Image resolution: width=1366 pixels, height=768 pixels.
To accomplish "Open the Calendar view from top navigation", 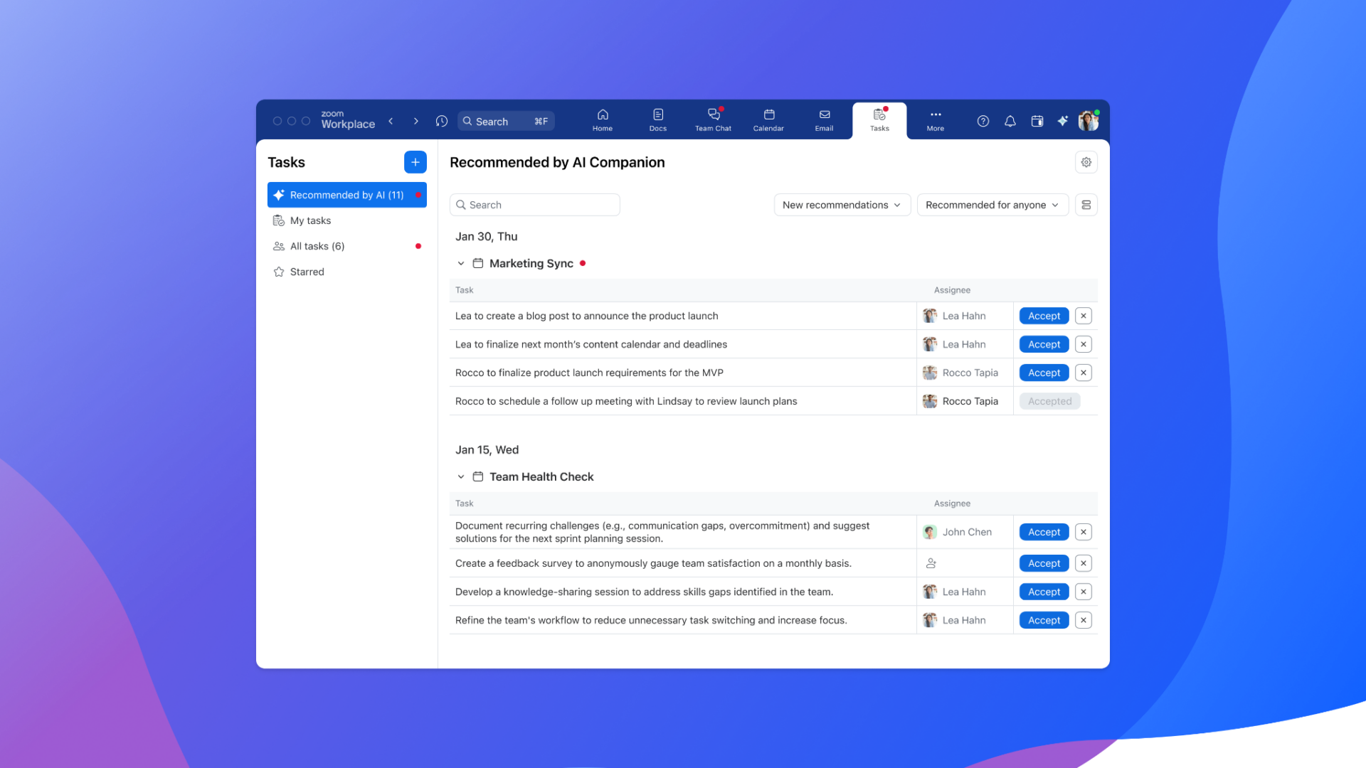I will point(768,119).
